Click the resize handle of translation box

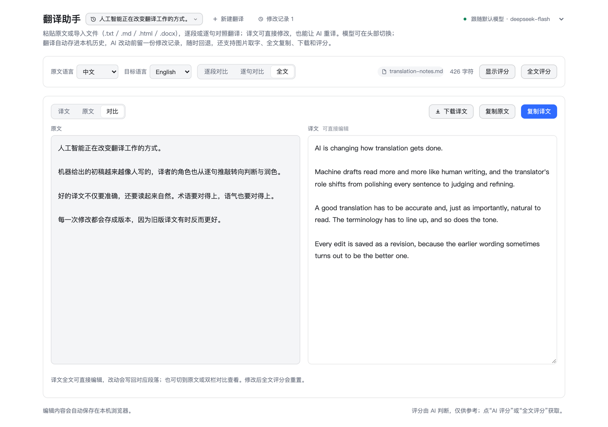(x=554, y=361)
